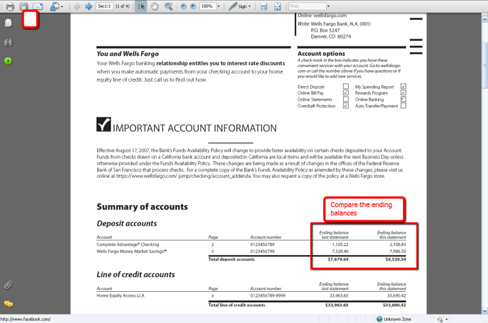Click the zoom out minus button
This screenshot has height=323, width=488.
tap(184, 6)
